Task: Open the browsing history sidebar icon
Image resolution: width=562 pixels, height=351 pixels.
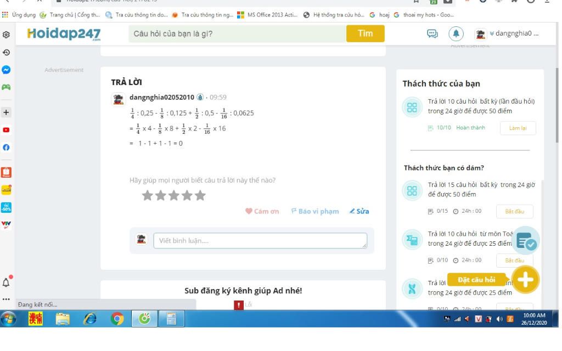Action: (x=6, y=52)
